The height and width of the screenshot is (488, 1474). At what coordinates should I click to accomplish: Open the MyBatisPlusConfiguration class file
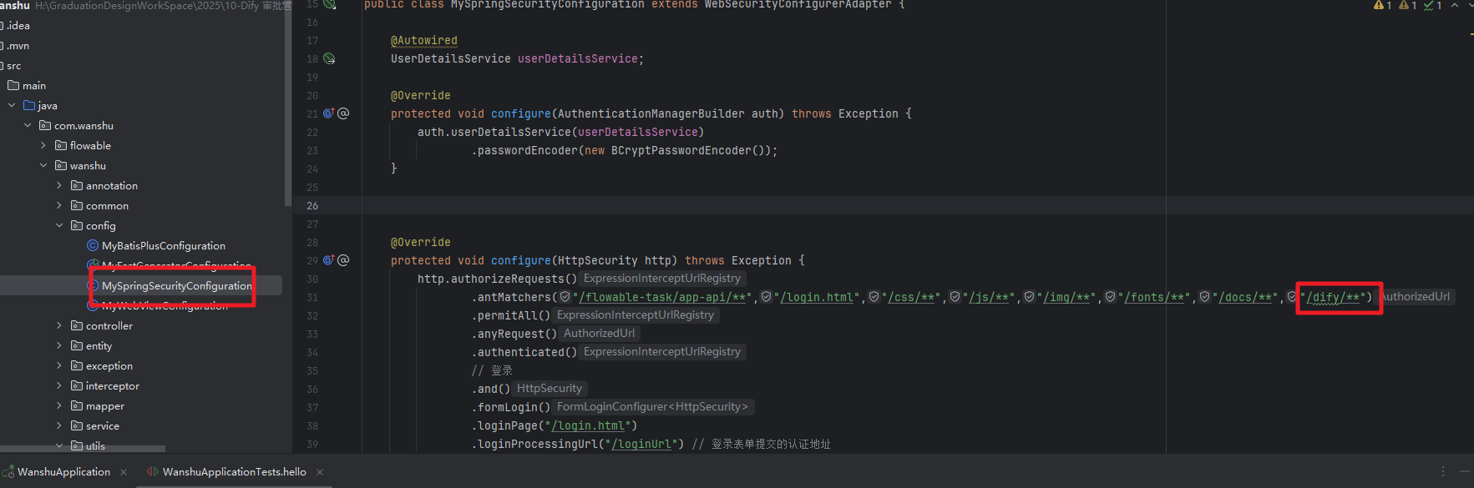[x=163, y=246]
